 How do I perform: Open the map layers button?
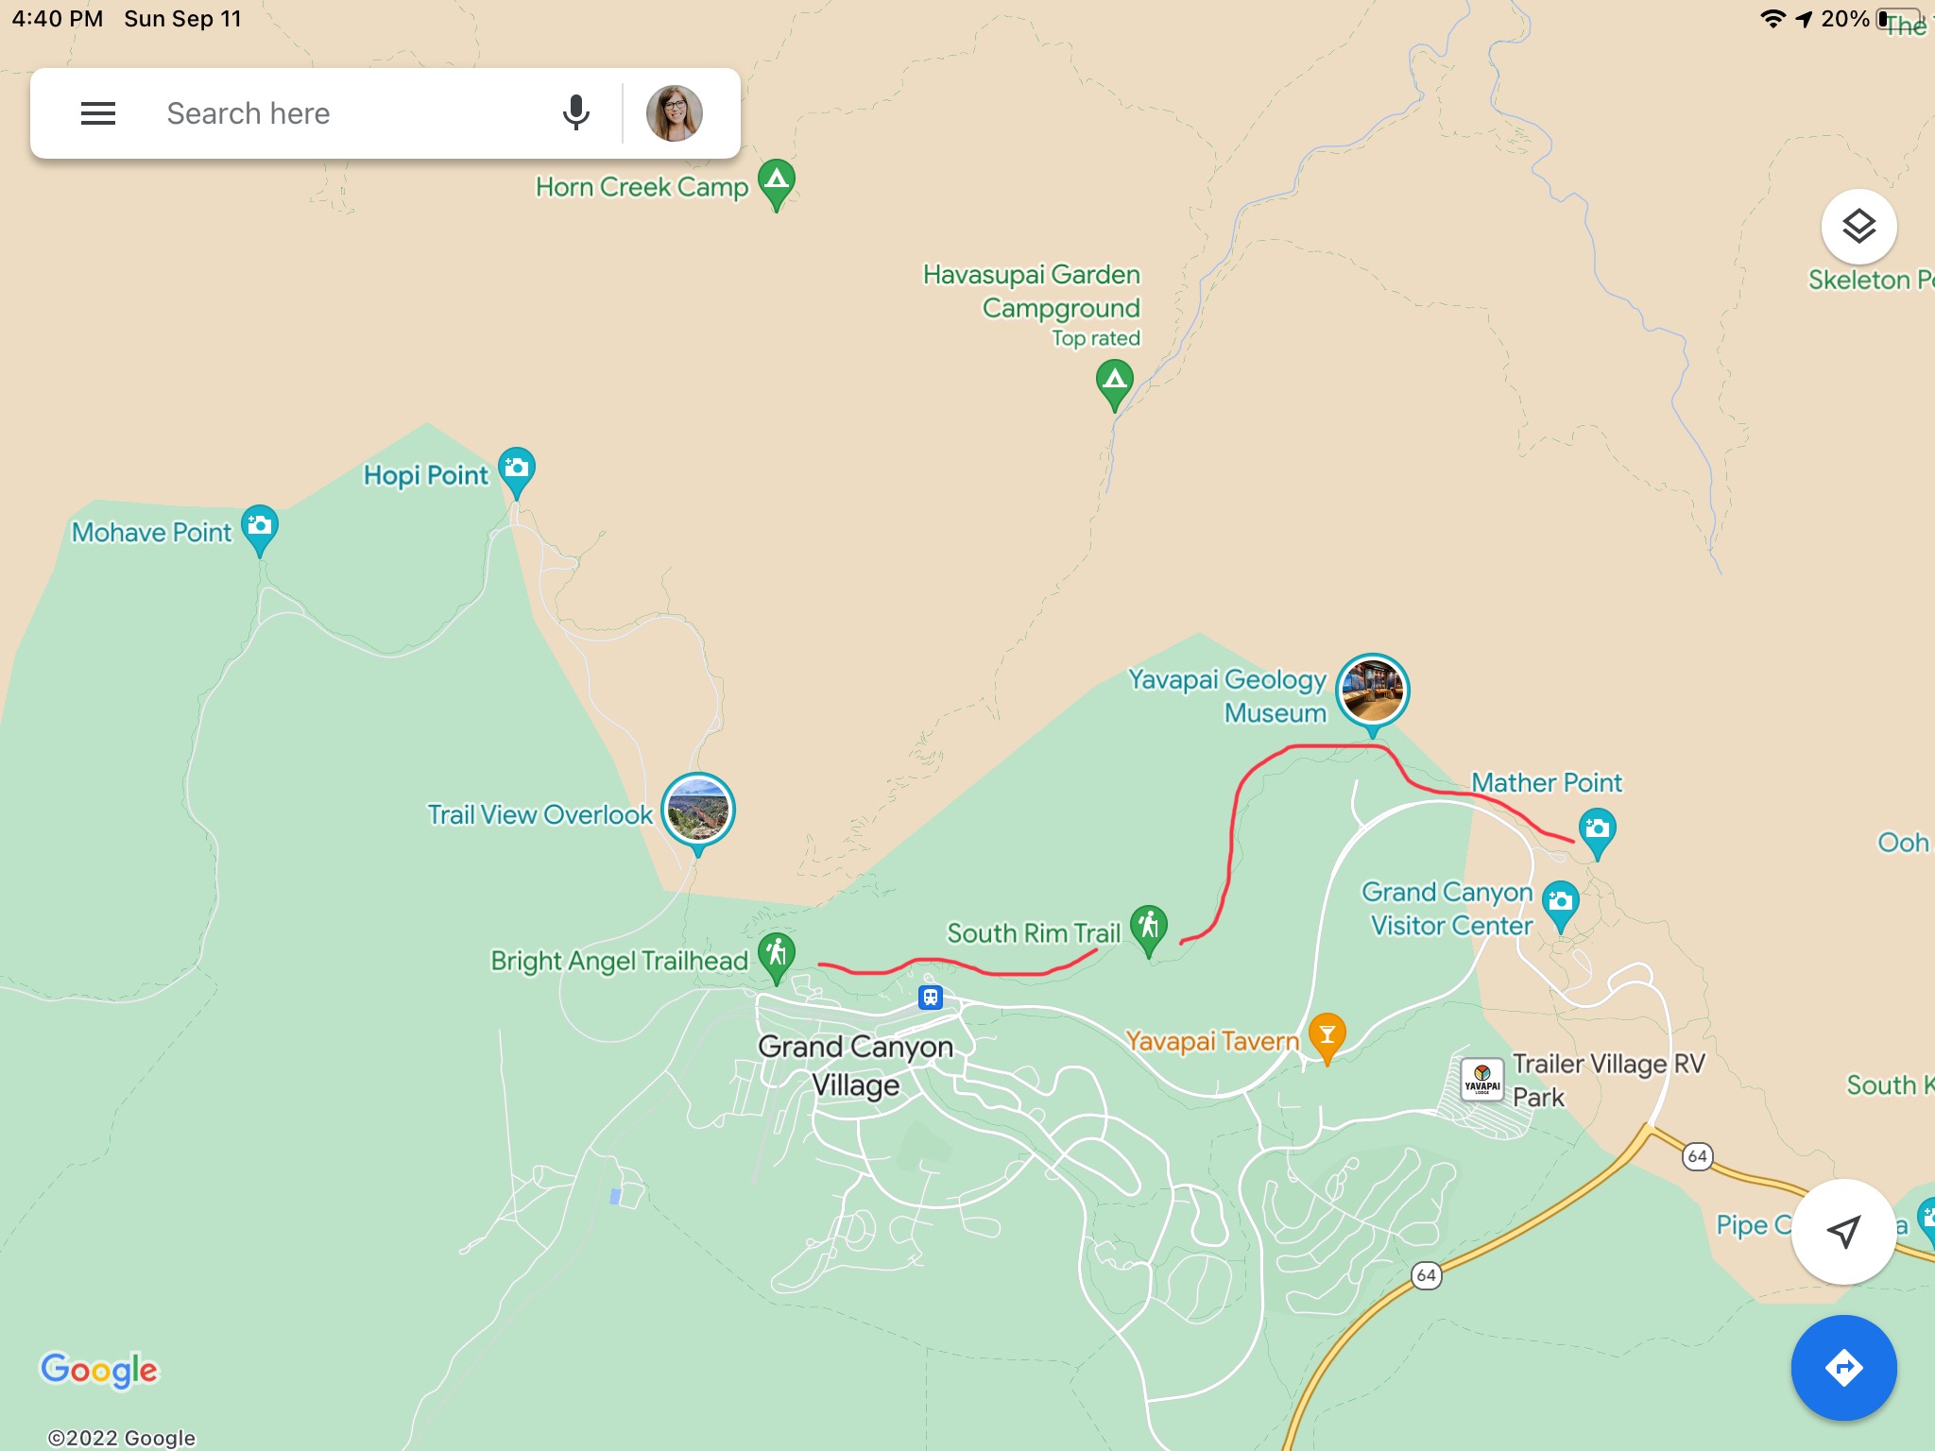pyautogui.click(x=1858, y=227)
